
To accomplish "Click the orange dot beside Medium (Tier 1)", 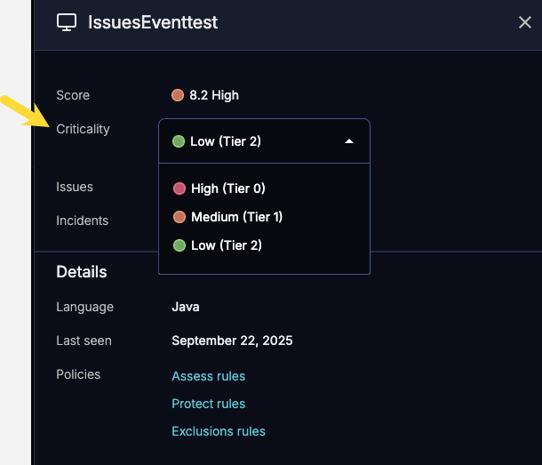I will point(179,217).
